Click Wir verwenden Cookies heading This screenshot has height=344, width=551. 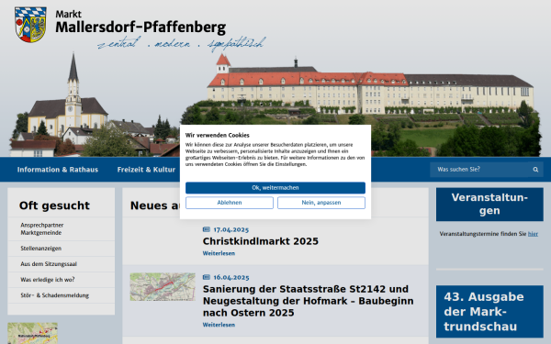[x=217, y=135]
